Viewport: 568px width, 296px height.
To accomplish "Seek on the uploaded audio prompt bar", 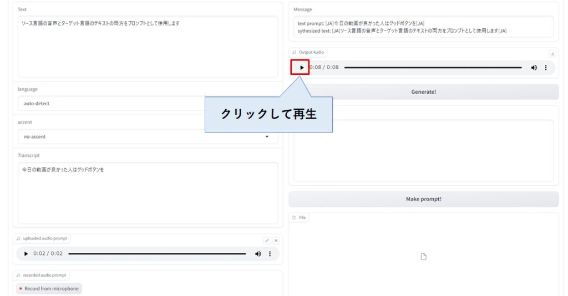I will pyautogui.click(x=157, y=254).
